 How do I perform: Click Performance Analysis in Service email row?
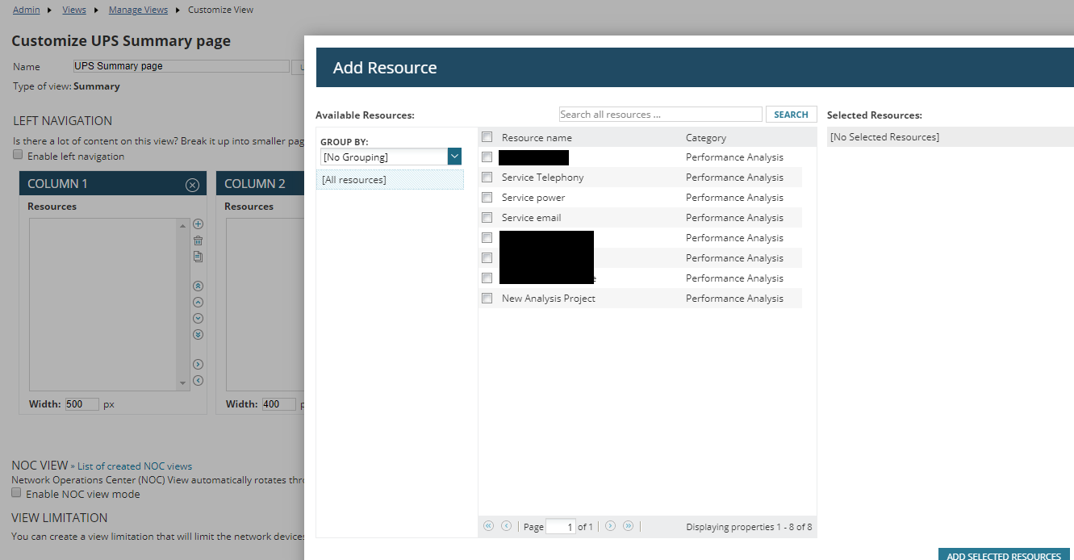pyautogui.click(x=734, y=218)
